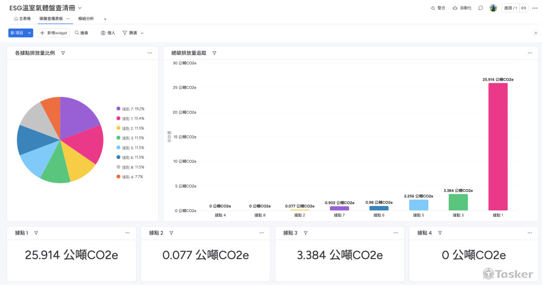Expand the board title dropdown chevron
Image resolution: width=542 pixels, height=285 pixels.
[80, 8]
